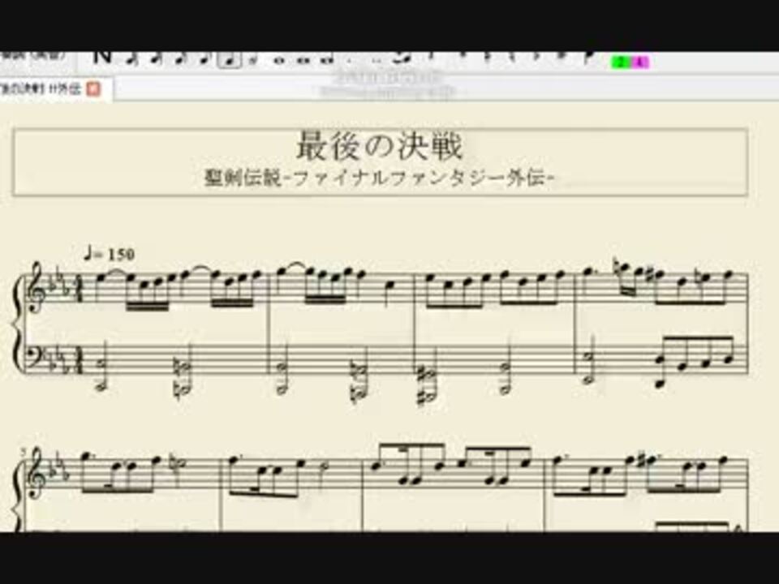Choose the whole note duration icon
Viewport: 779px width, 584px height.
pos(278,58)
